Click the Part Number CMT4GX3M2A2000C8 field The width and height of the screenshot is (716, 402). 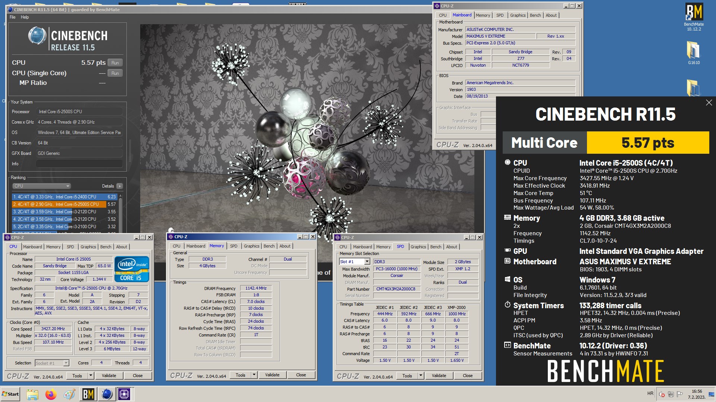[x=397, y=289]
